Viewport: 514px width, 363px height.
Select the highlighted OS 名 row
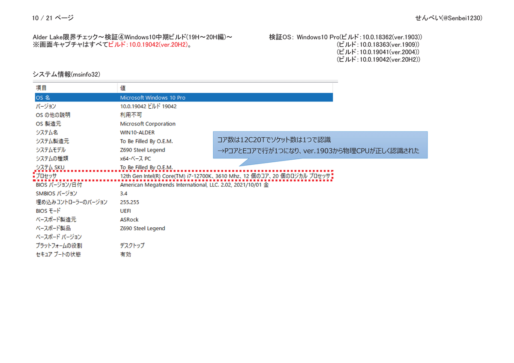tap(128, 97)
